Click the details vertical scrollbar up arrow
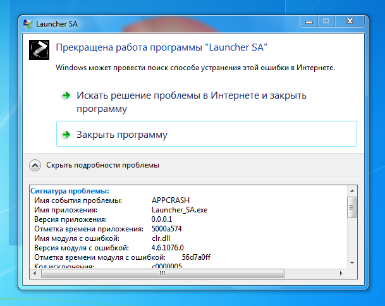 pos(352,191)
